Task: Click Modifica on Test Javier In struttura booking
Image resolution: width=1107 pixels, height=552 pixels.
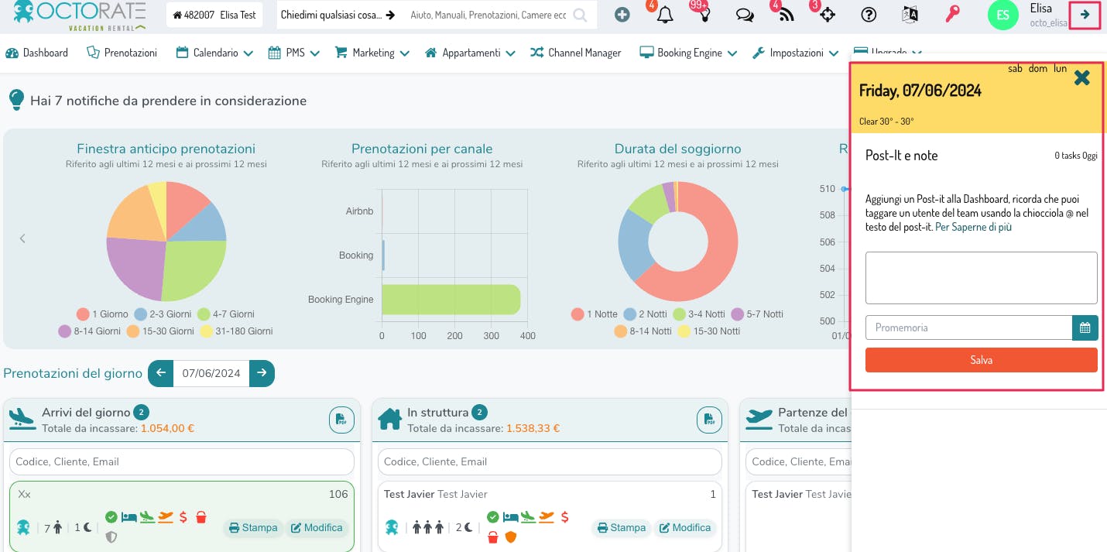Action: point(684,528)
